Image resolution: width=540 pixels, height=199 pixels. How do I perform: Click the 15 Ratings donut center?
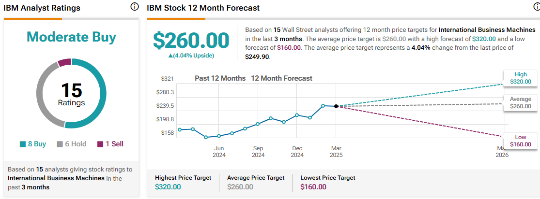71,94
